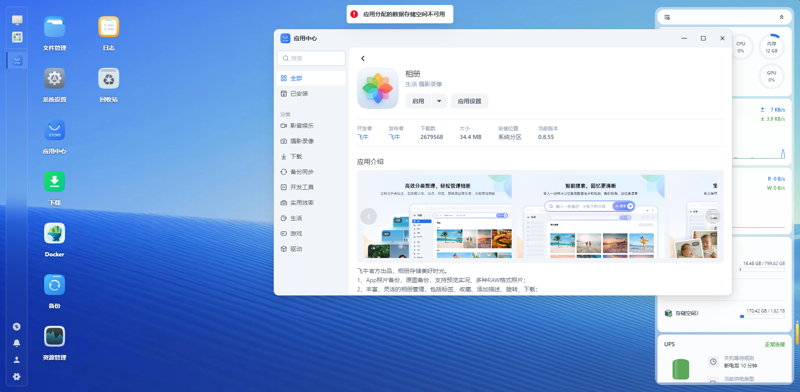
Task: Open the 高效分类整理 screenshot thumbnail
Action: (437, 216)
